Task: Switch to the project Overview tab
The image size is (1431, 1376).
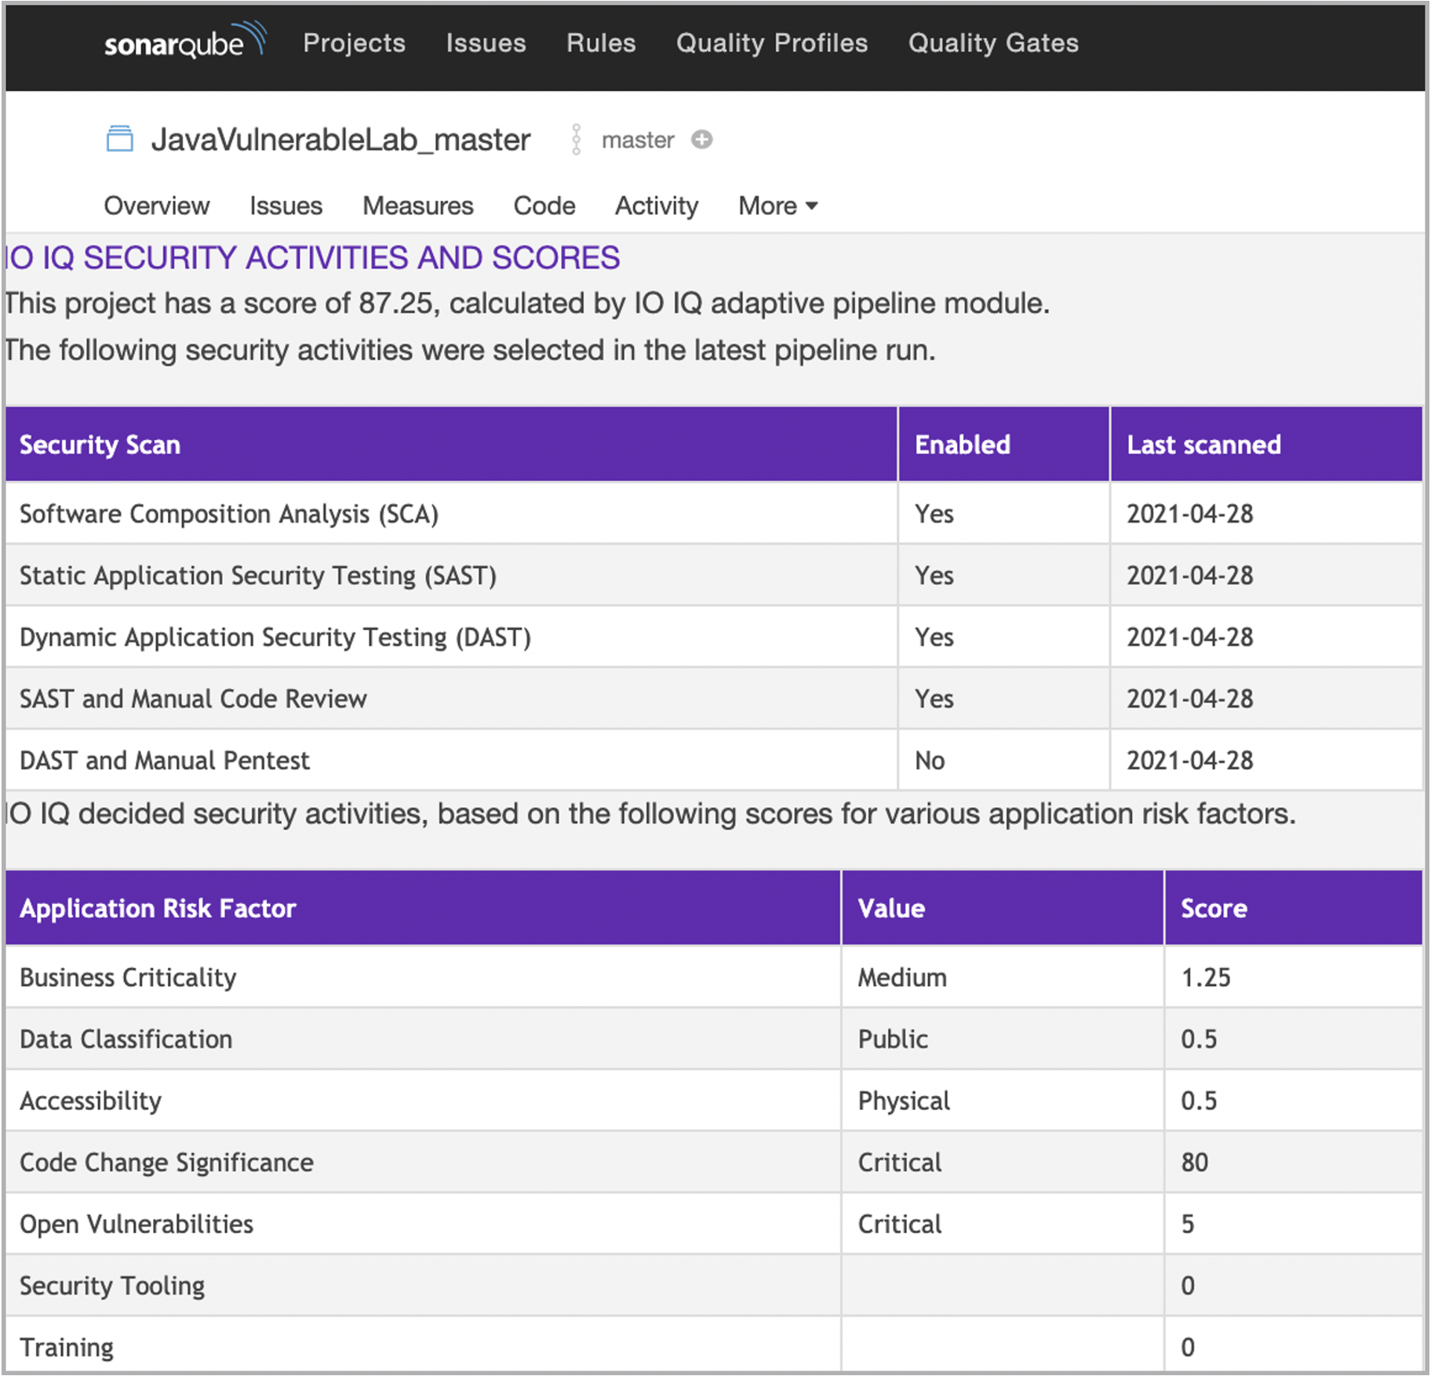Action: tap(157, 206)
